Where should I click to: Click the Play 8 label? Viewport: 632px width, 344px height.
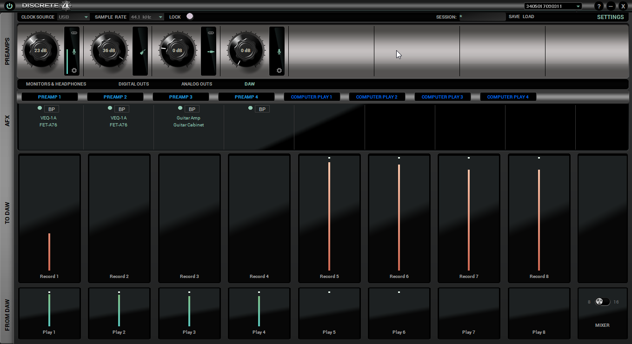(x=539, y=332)
